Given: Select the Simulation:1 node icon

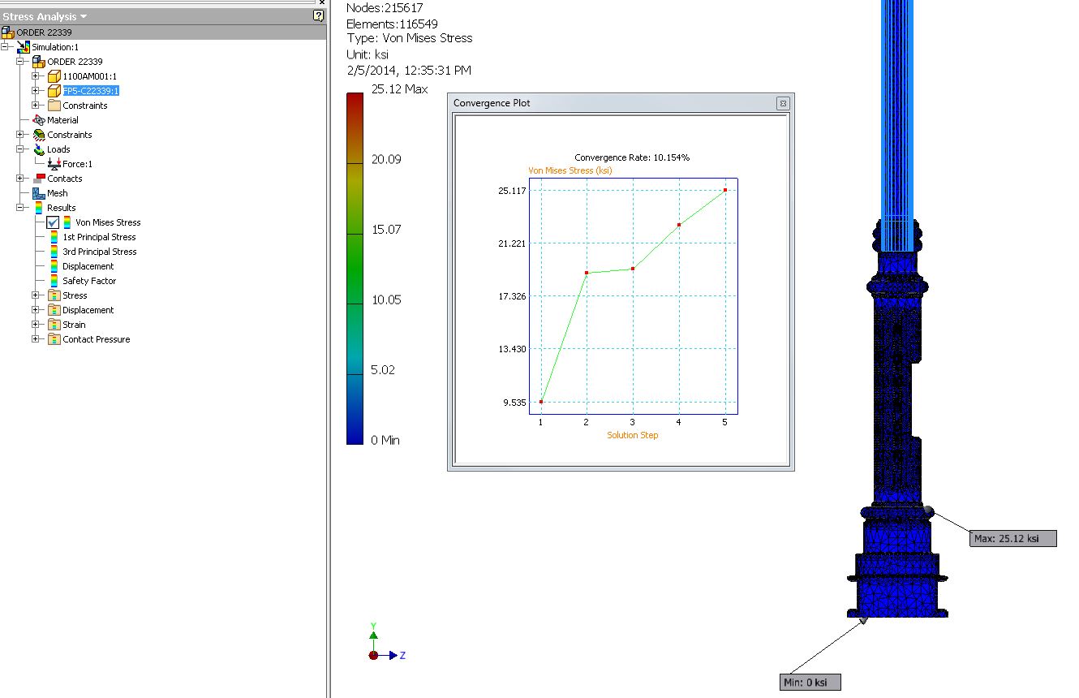Looking at the screenshot, I should [x=24, y=47].
